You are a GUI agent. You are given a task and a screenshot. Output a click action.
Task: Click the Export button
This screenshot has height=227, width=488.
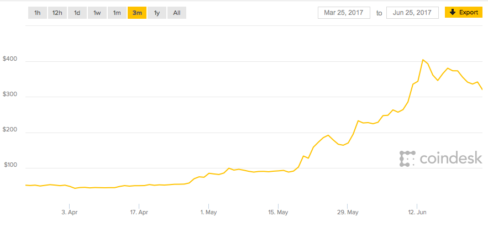click(x=464, y=13)
